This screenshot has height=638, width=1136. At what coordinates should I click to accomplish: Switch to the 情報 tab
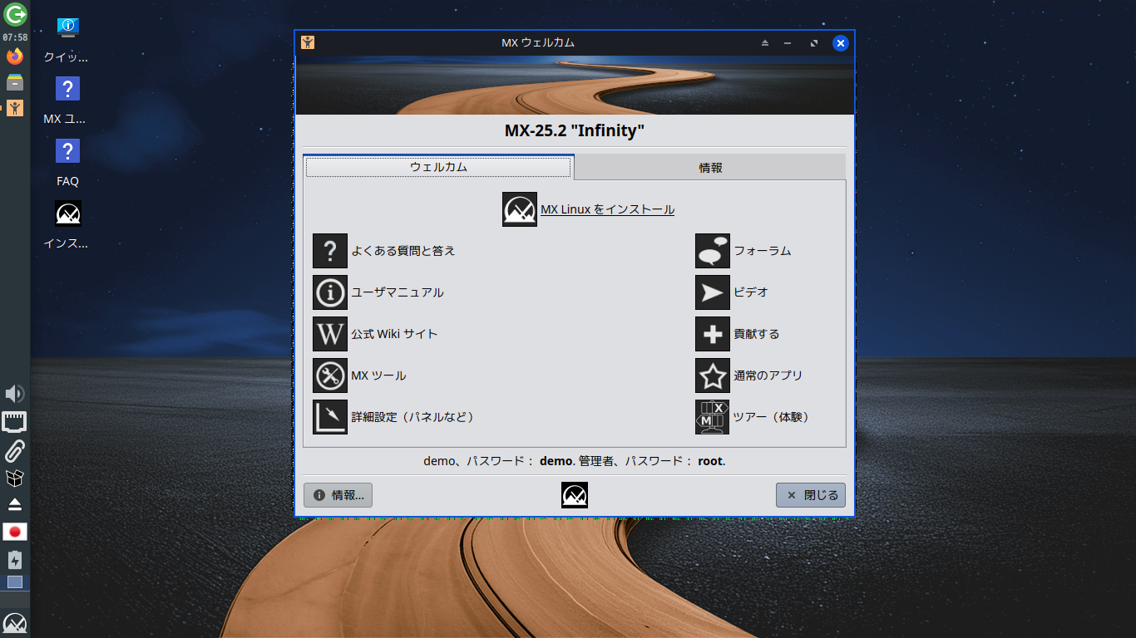(710, 167)
